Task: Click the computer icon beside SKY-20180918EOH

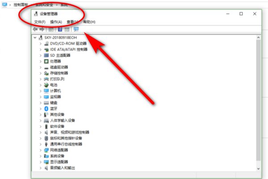Action: click(x=41, y=38)
